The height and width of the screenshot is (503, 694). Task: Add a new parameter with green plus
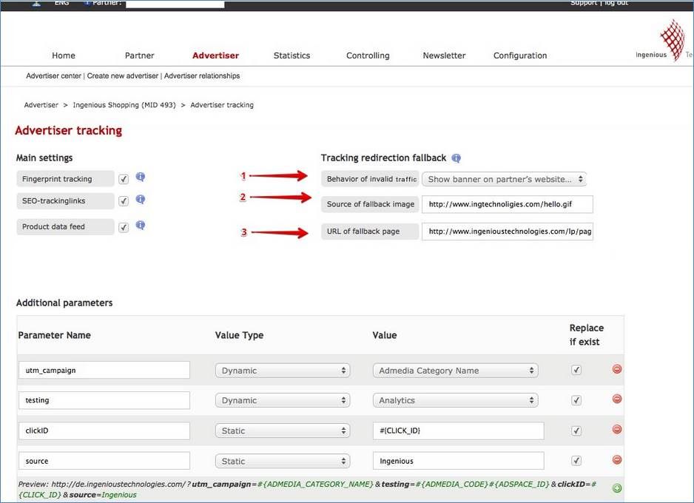pos(616,488)
